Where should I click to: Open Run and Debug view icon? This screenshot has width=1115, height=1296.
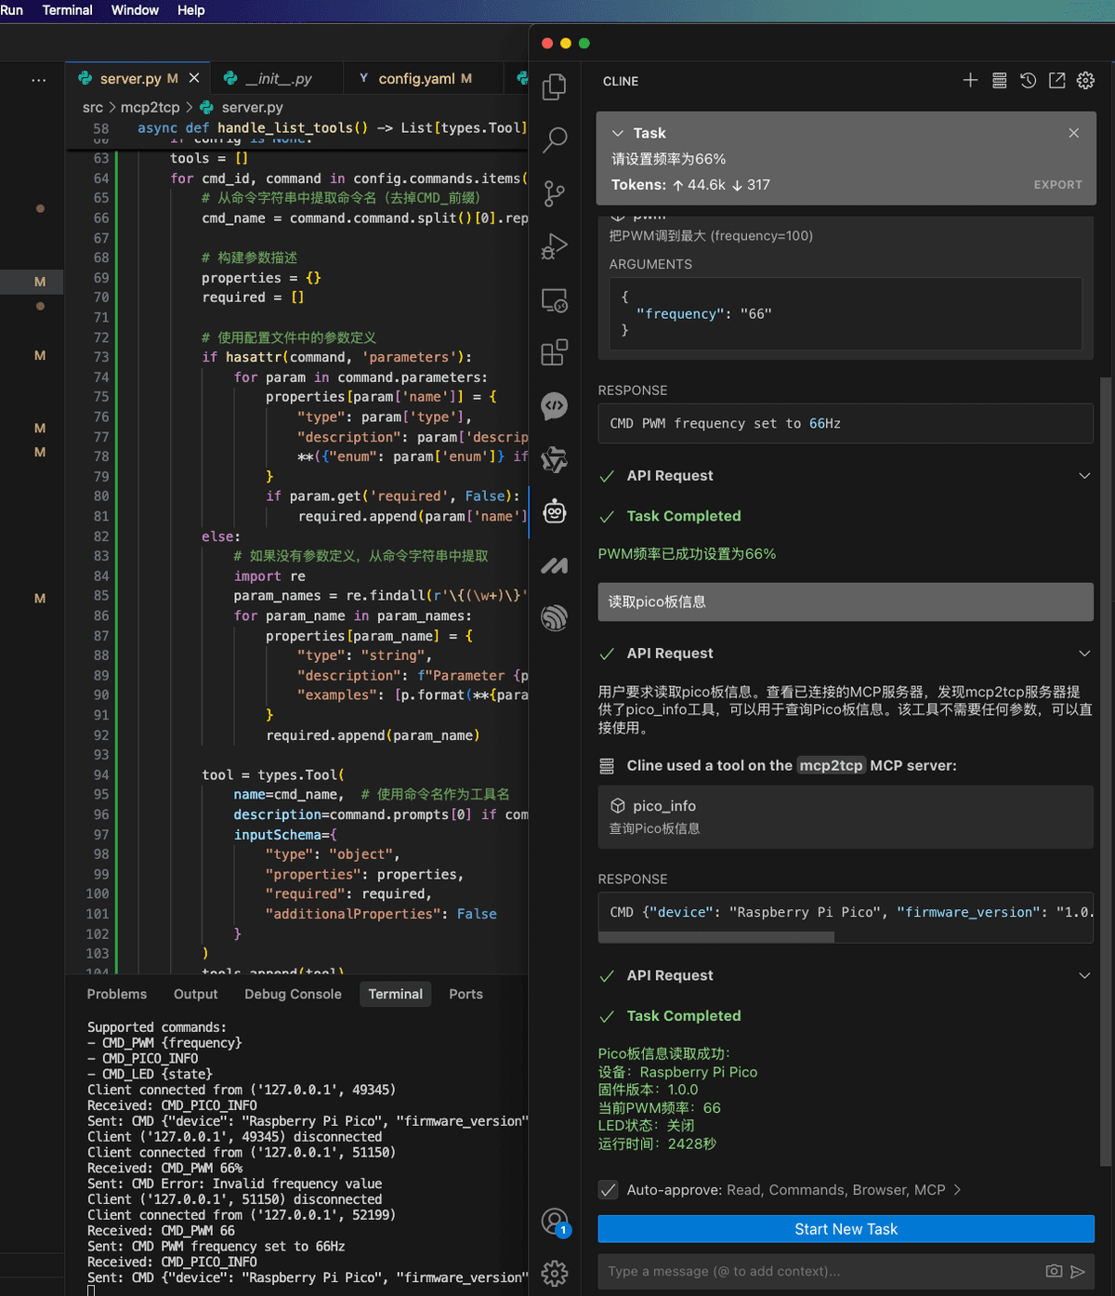[x=555, y=246]
